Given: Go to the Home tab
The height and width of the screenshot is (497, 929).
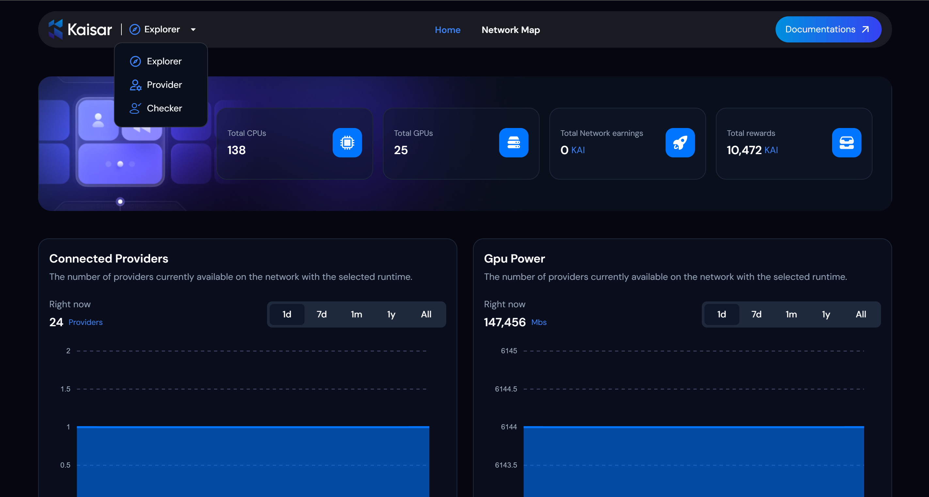Looking at the screenshot, I should click(x=447, y=30).
